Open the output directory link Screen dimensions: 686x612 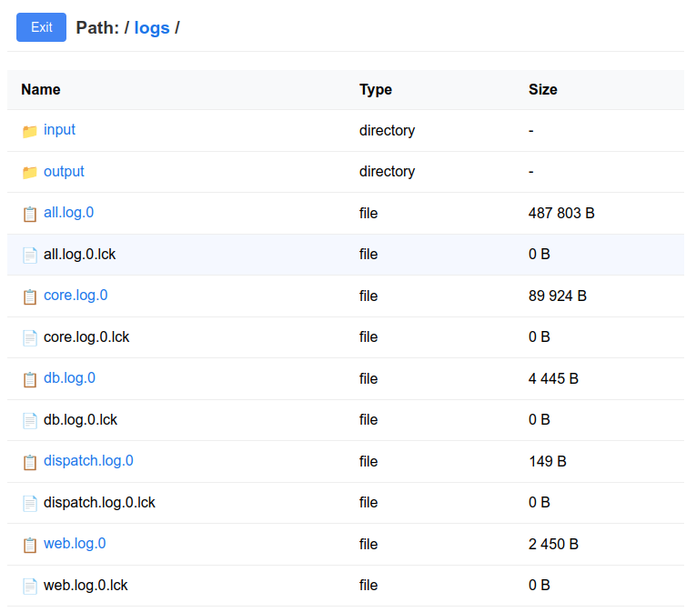(64, 171)
